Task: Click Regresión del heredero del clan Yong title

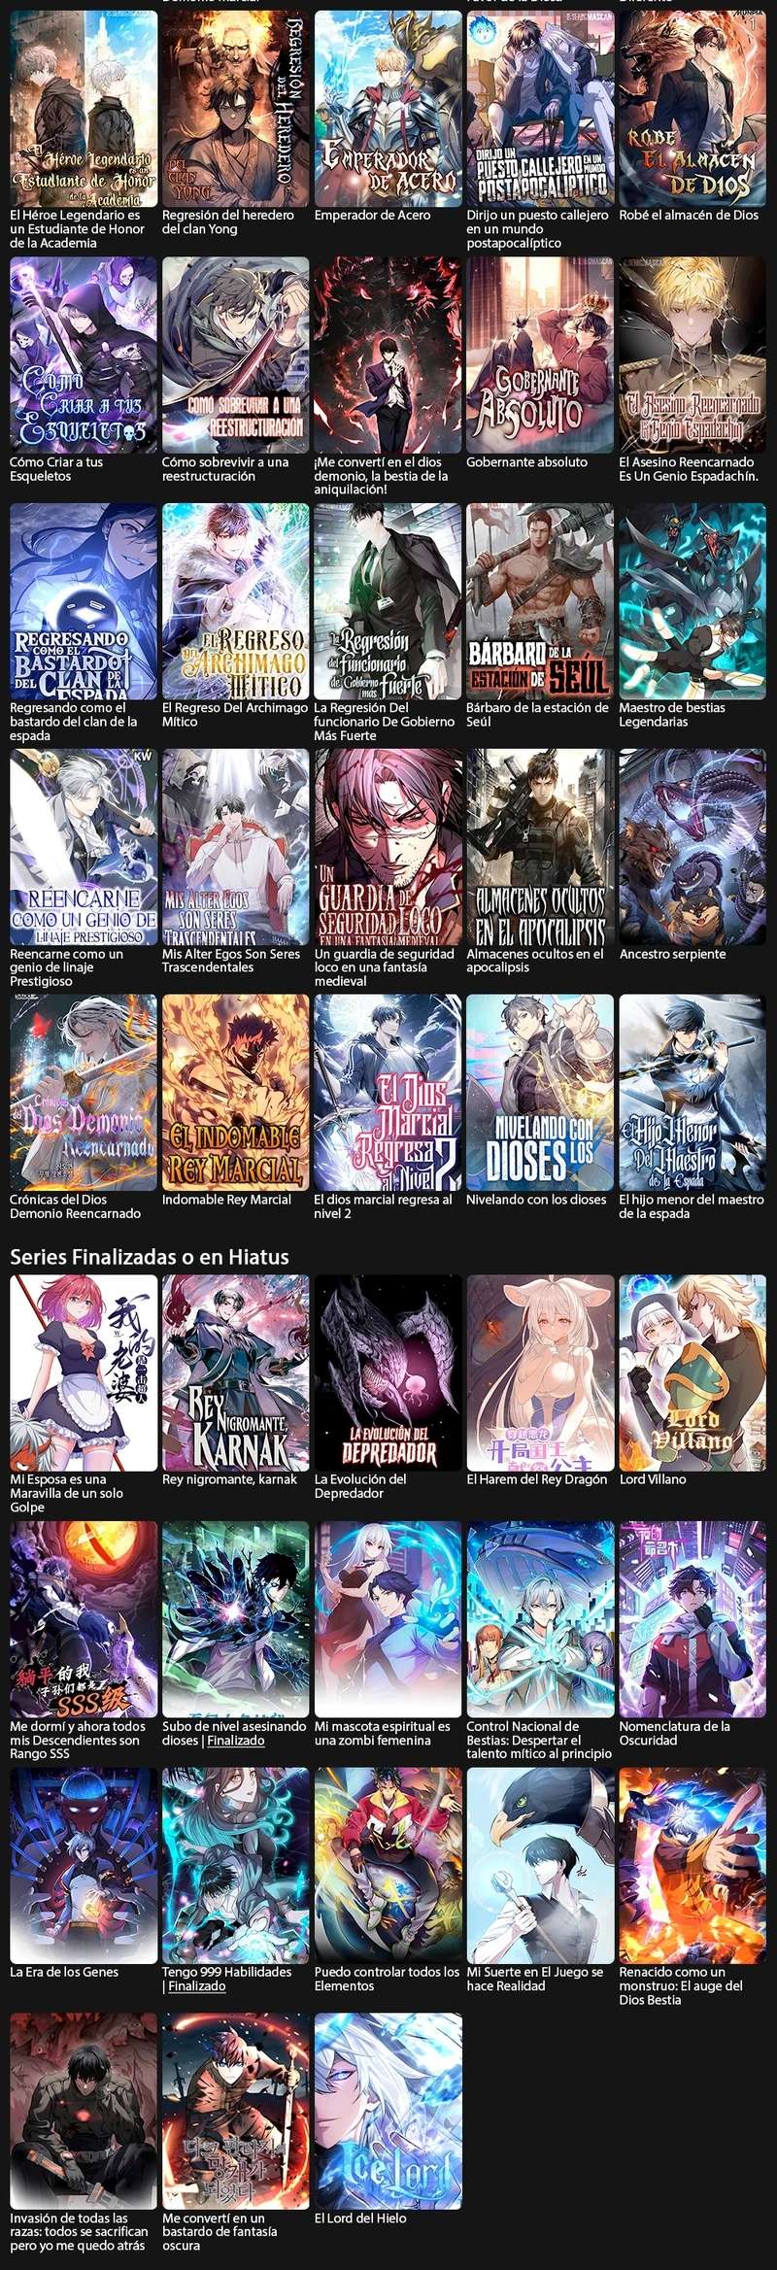Action: click(x=228, y=221)
